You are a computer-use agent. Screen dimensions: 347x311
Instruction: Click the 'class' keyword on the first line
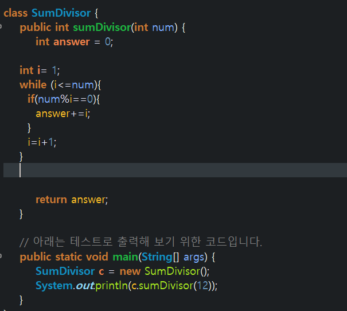coord(15,13)
